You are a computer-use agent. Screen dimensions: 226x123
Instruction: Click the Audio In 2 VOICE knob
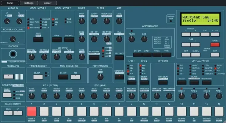pos(19,21)
